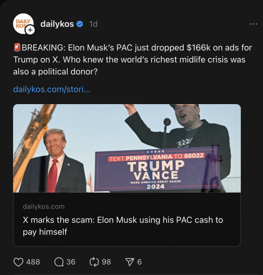
Task: View the 488 likes count
Action: pos(33,262)
